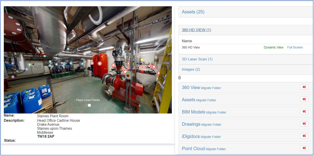This screenshot has height=156, width=314.
Task: Click the 'Staines Plant Room' name value
Action: coord(53,116)
